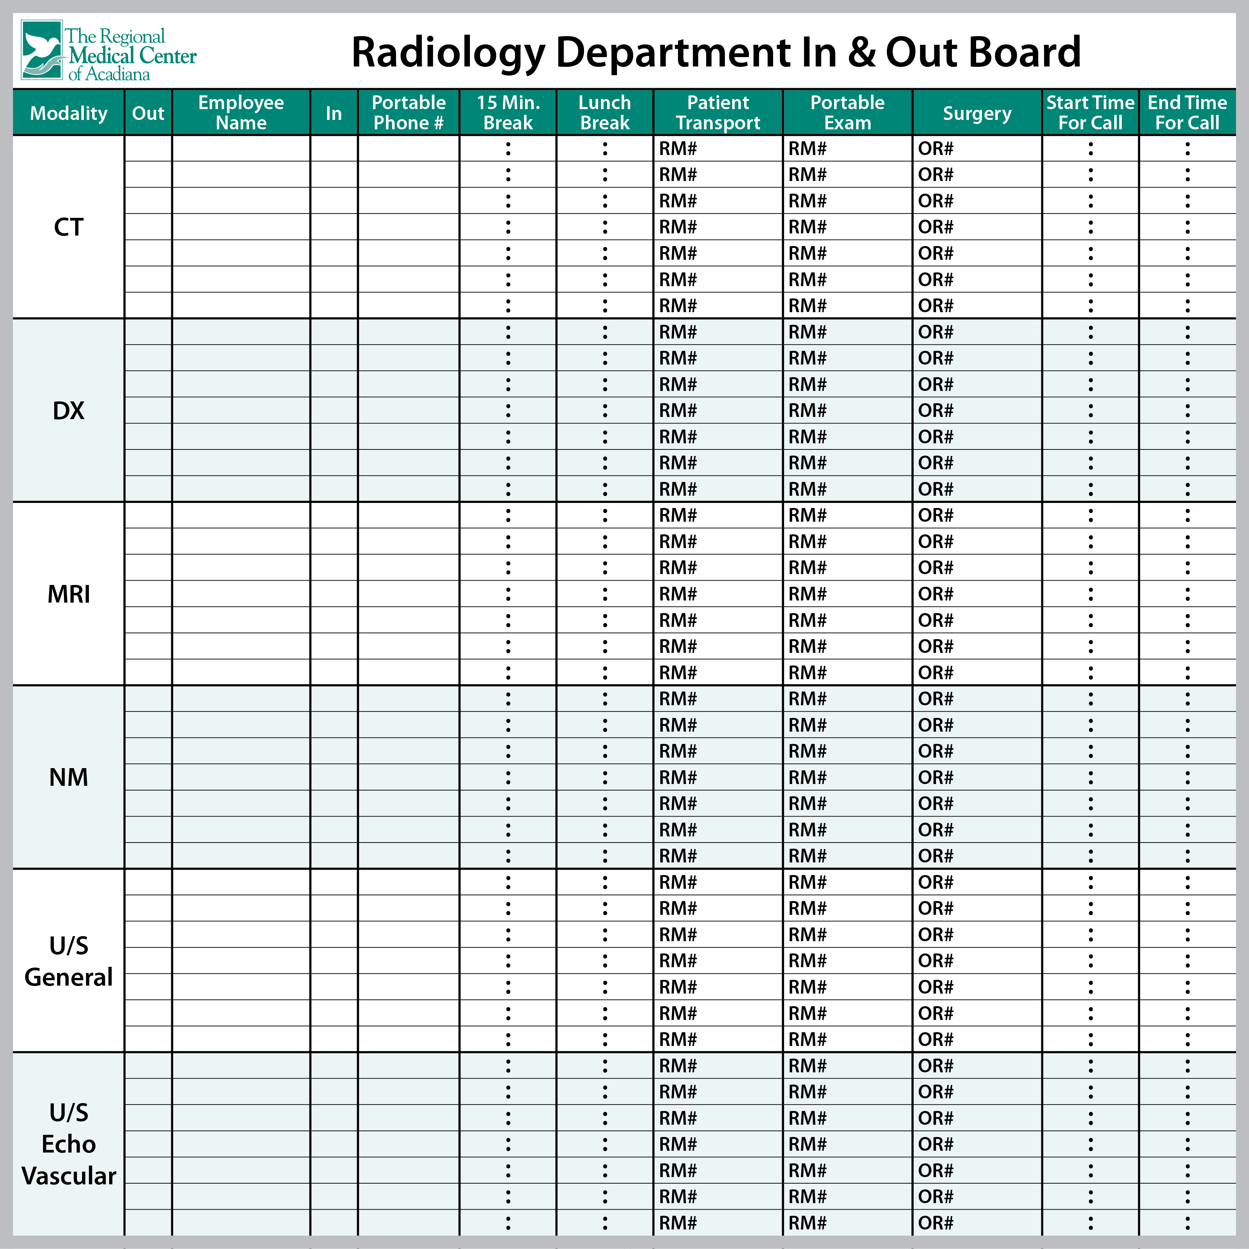Viewport: 1249px width, 1249px height.
Task: Click the Portable Exam RM# in first U/S General row
Action: tap(807, 882)
